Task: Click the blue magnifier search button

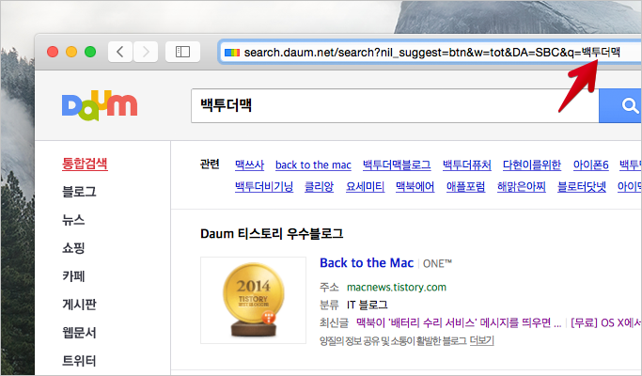Action: point(620,105)
